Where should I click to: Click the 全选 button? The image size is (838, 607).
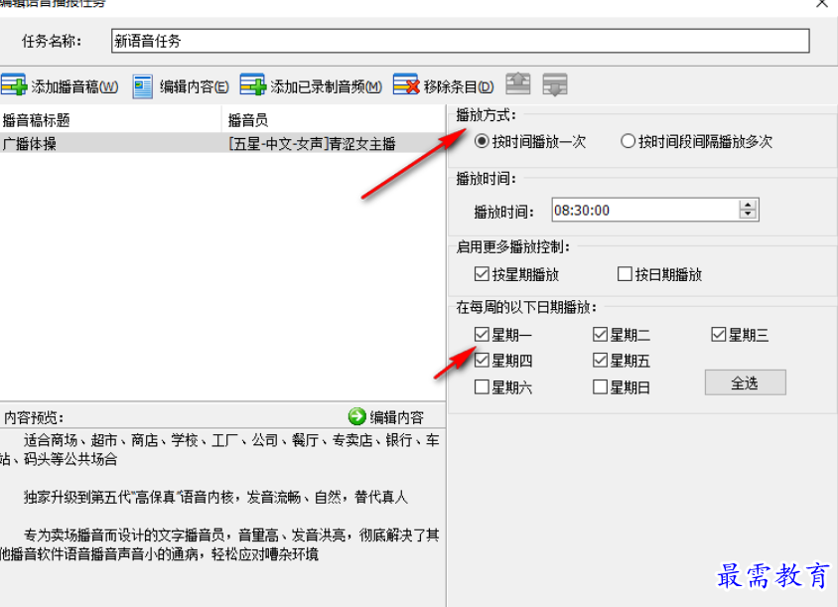[745, 382]
